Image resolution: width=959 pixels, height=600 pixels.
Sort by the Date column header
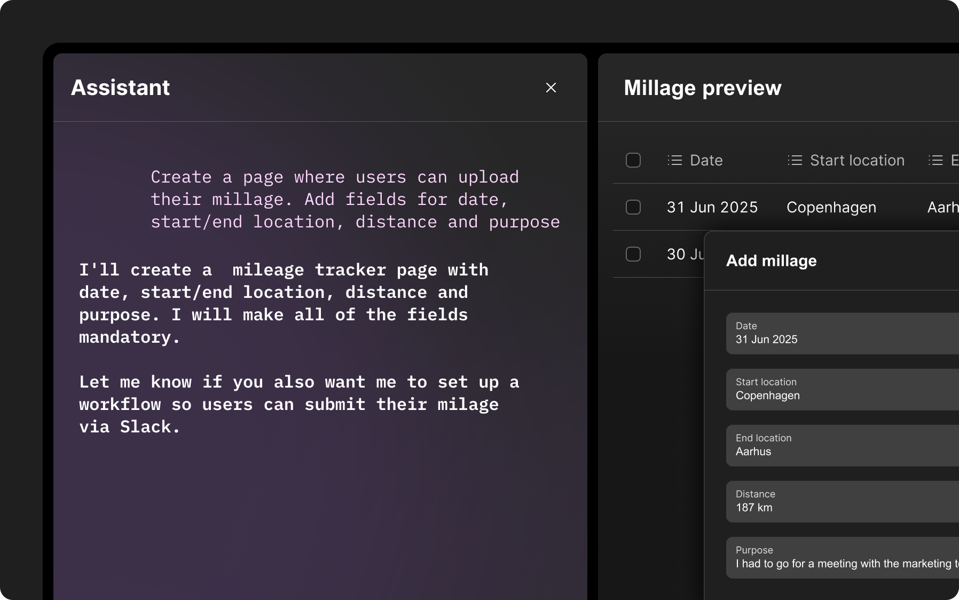coord(706,160)
